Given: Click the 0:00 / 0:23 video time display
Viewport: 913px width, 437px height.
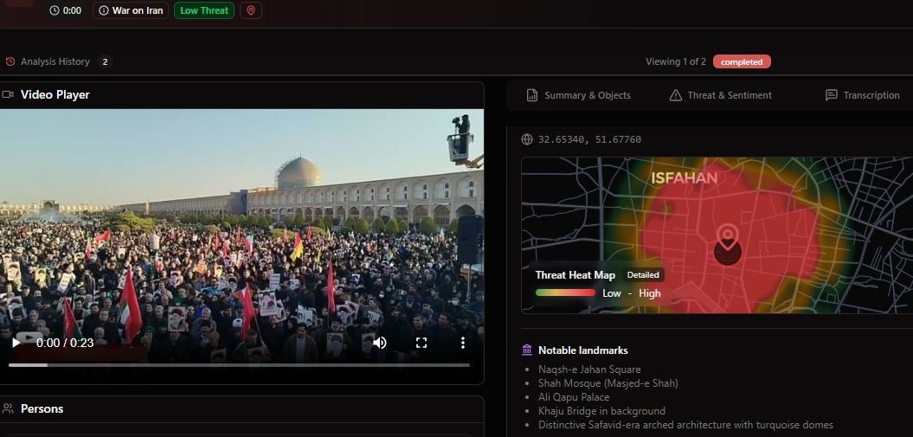Looking at the screenshot, I should [65, 343].
